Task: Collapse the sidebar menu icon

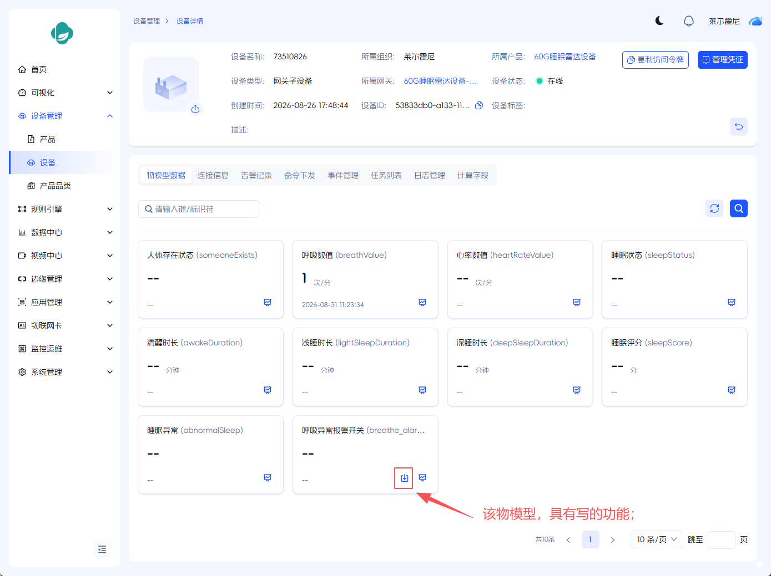Action: tap(102, 549)
